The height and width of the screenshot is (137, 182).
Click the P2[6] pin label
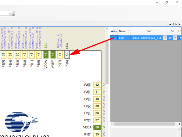[x=67, y=64]
